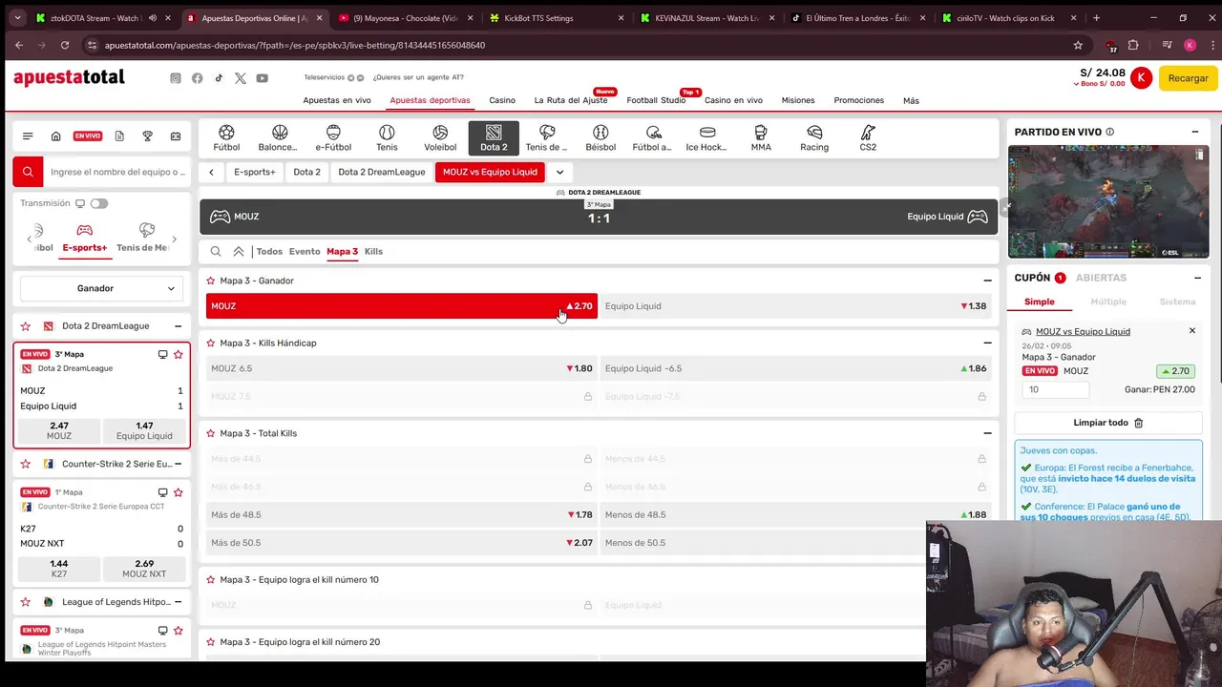The image size is (1222, 687).
Task: Select the MMA sport icon
Action: point(761,138)
